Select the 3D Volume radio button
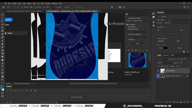The width and height of the screenshot is (192, 108). 127,40
